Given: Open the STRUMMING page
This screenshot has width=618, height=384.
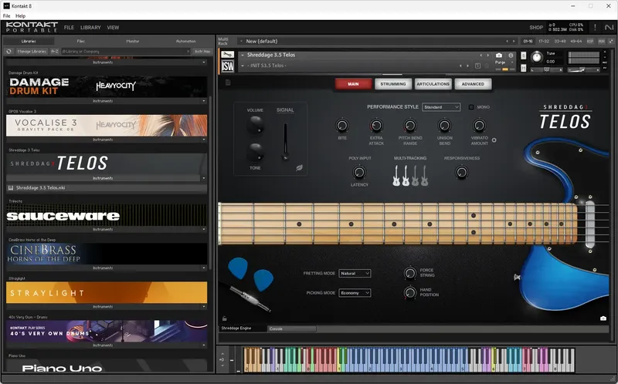Looking at the screenshot, I should click(393, 84).
